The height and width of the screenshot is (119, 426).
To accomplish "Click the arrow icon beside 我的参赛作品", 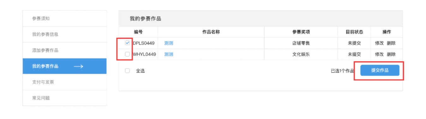I will tap(78, 66).
